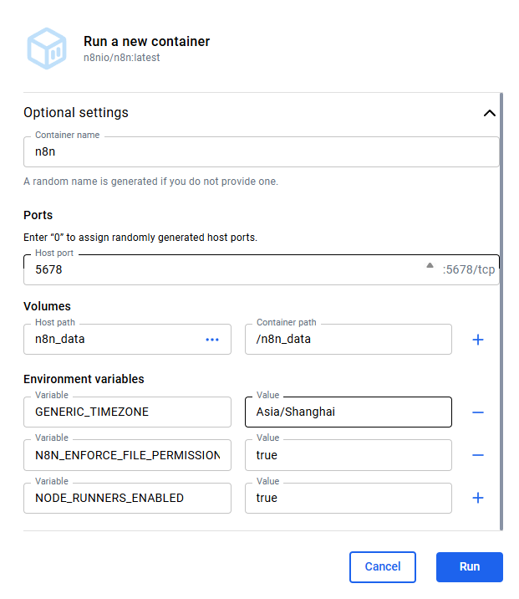Screen dimensions: 519x599
Task: Click Run to start the container
Action: point(469,566)
